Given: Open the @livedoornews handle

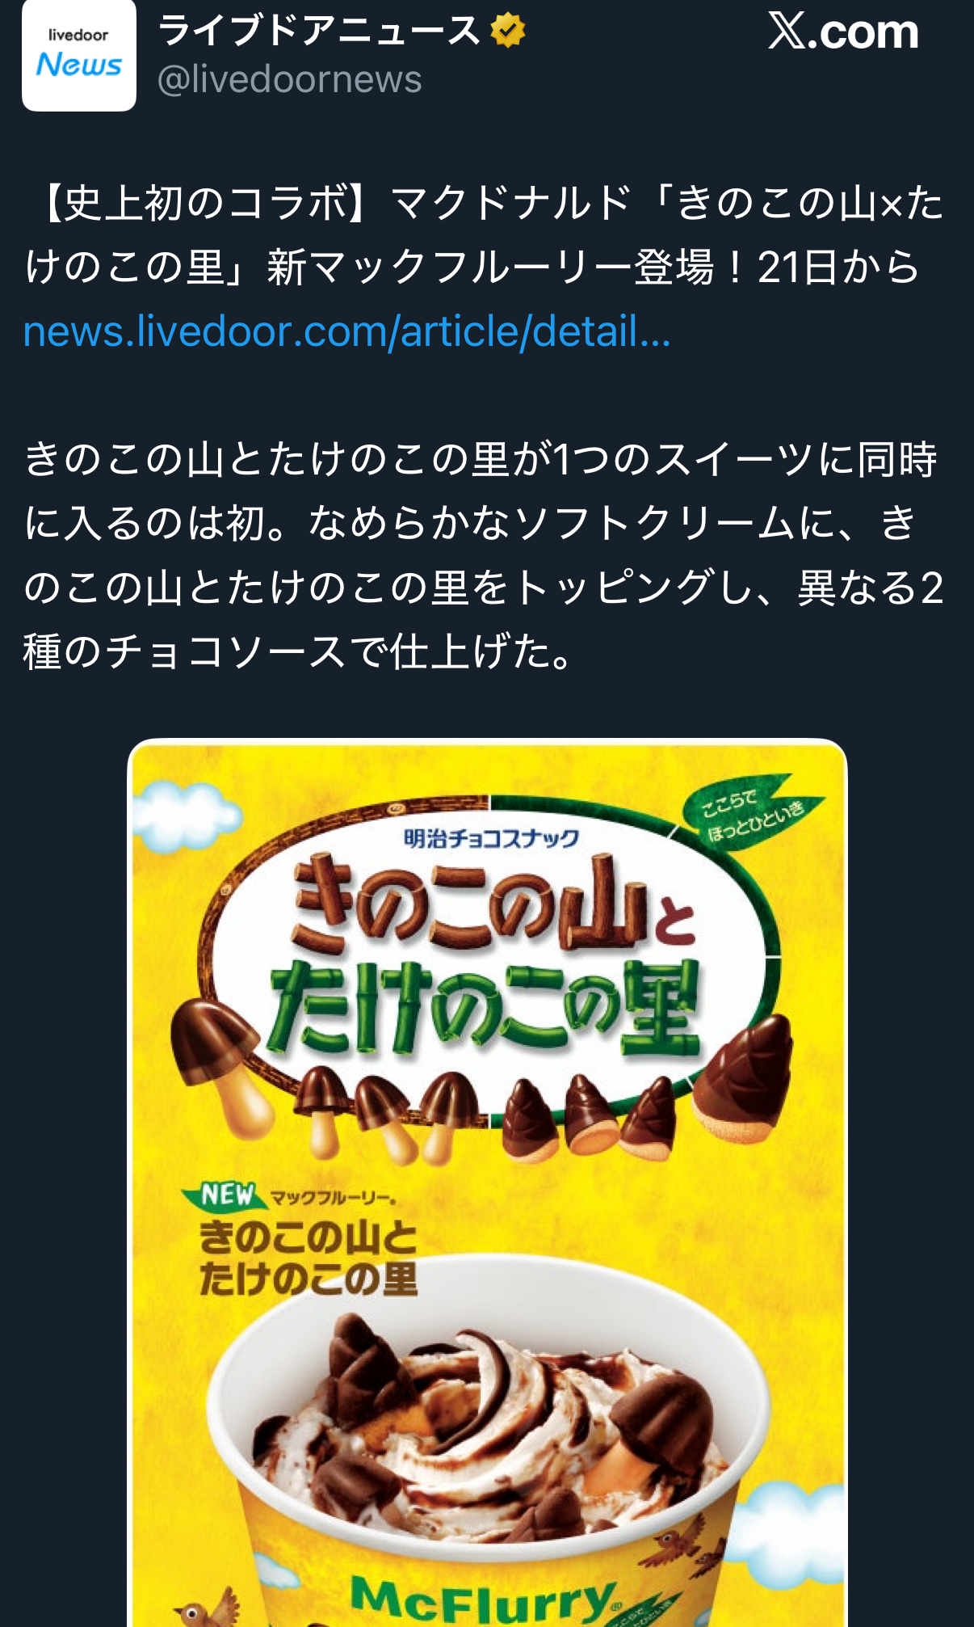Looking at the screenshot, I should click(289, 79).
